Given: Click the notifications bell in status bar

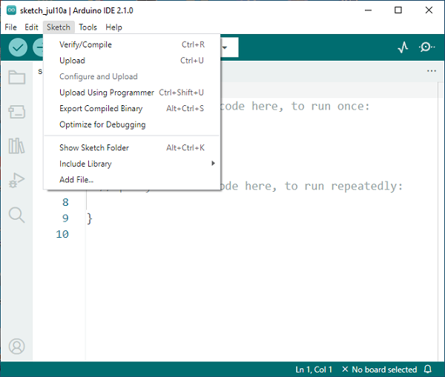Looking at the screenshot, I should (428, 370).
